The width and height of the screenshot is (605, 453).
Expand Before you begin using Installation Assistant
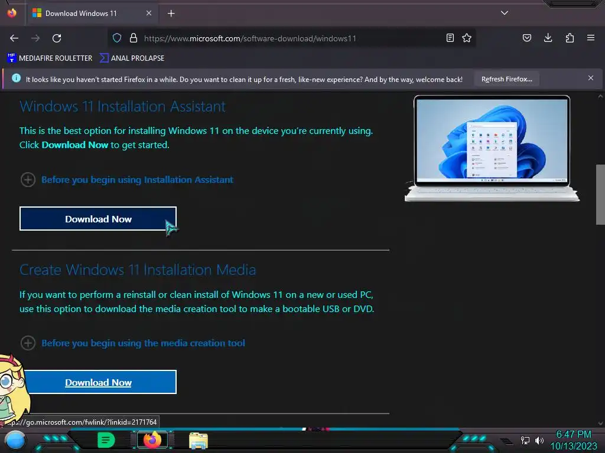pos(127,180)
